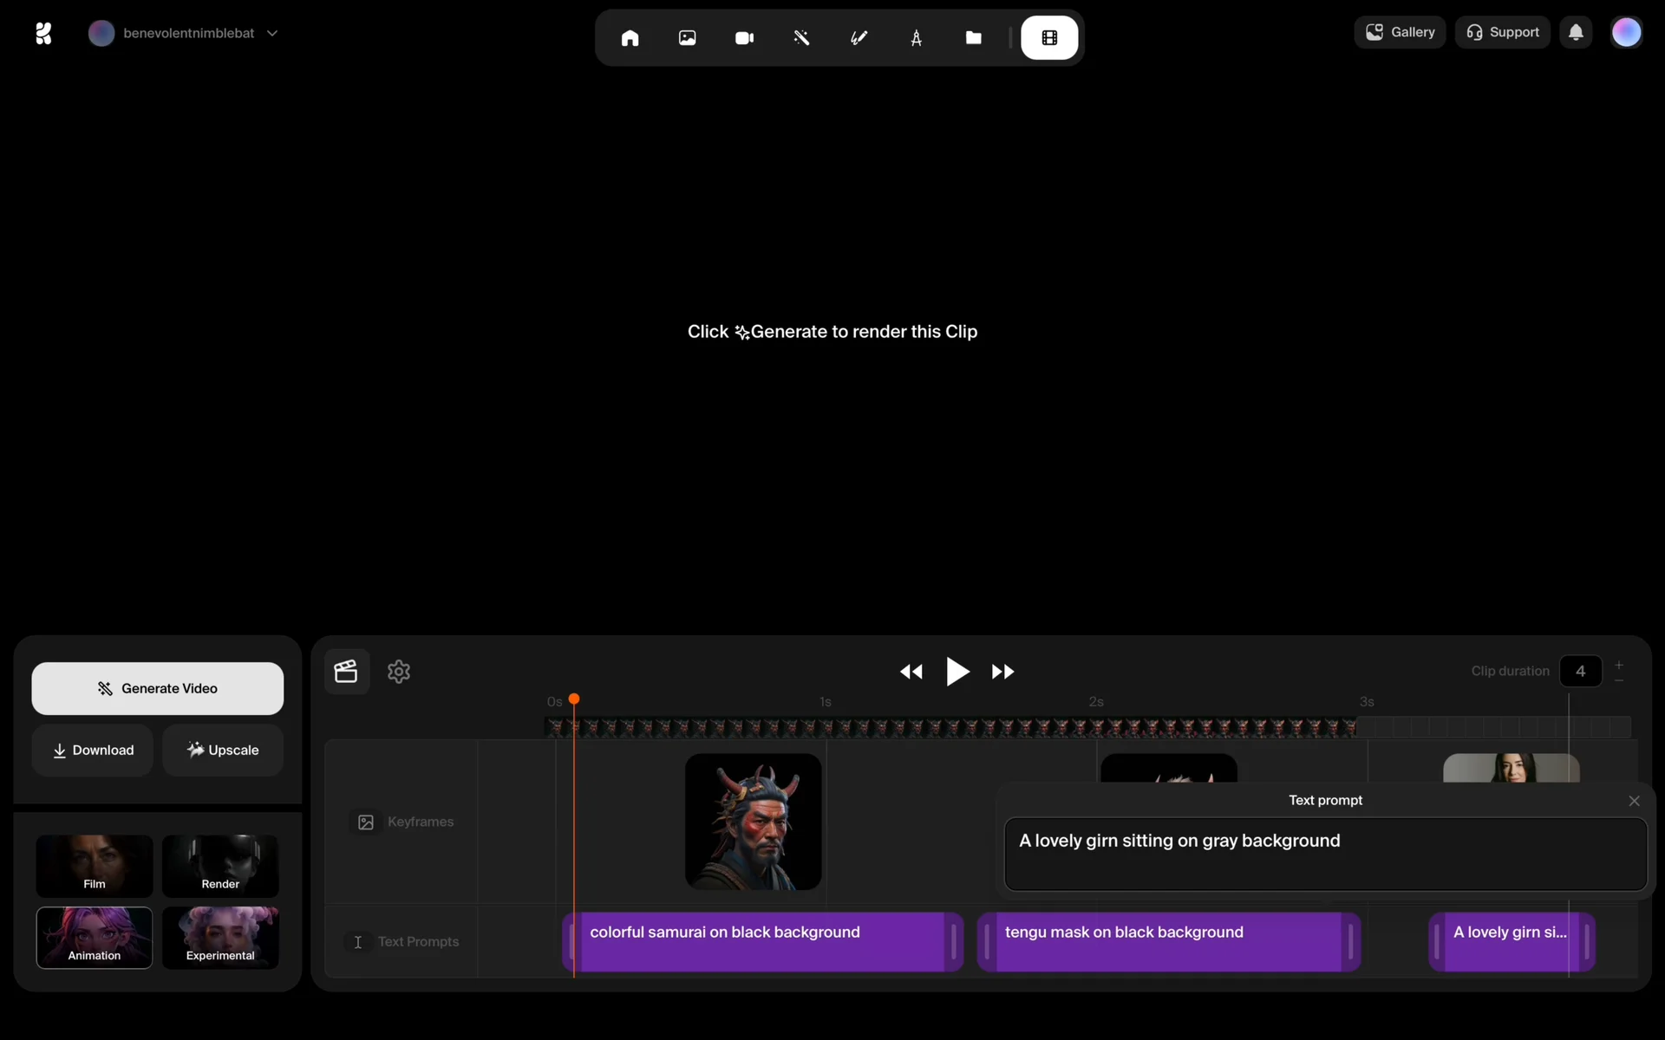Select the brush drawing tool icon
1665x1040 pixels.
coord(859,38)
